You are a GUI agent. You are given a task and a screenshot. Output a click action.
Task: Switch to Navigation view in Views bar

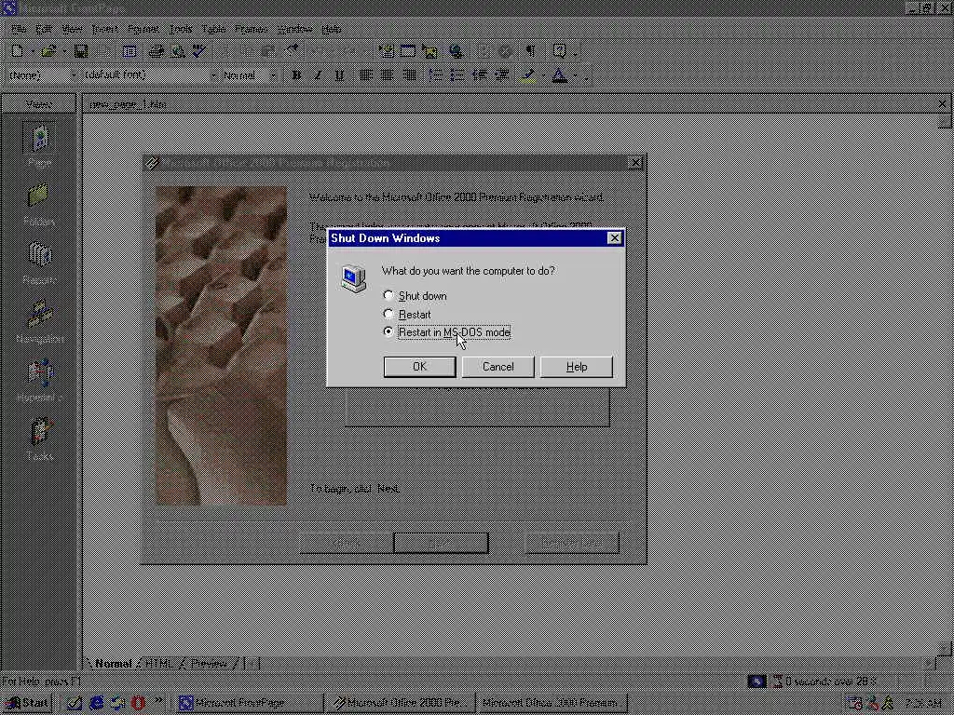coord(39,322)
